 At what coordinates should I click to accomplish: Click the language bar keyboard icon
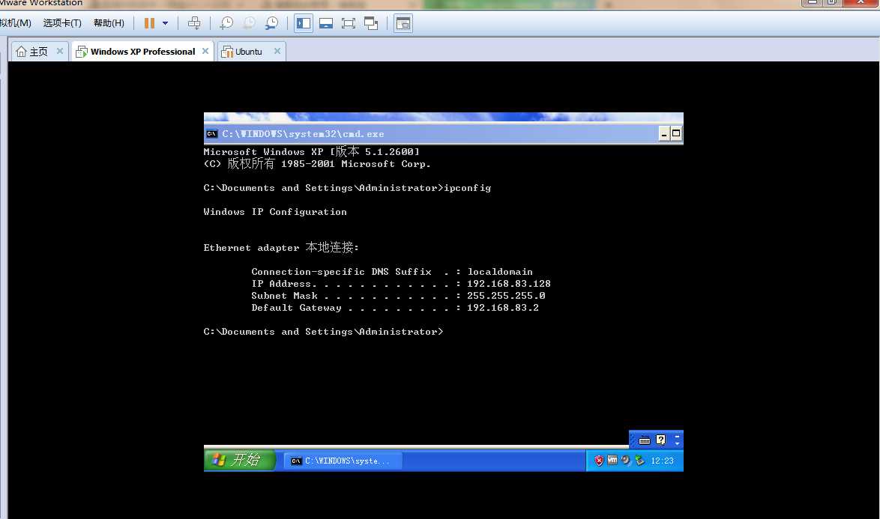pyautogui.click(x=645, y=440)
